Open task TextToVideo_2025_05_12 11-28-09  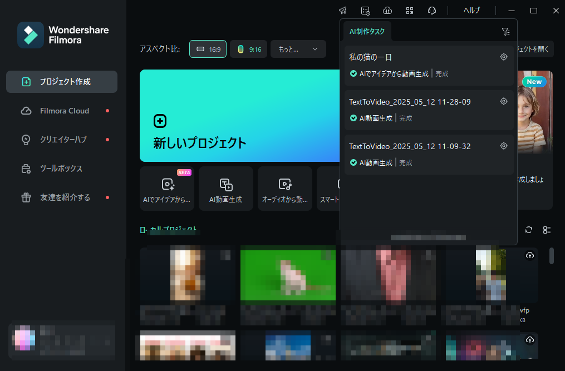(x=410, y=102)
